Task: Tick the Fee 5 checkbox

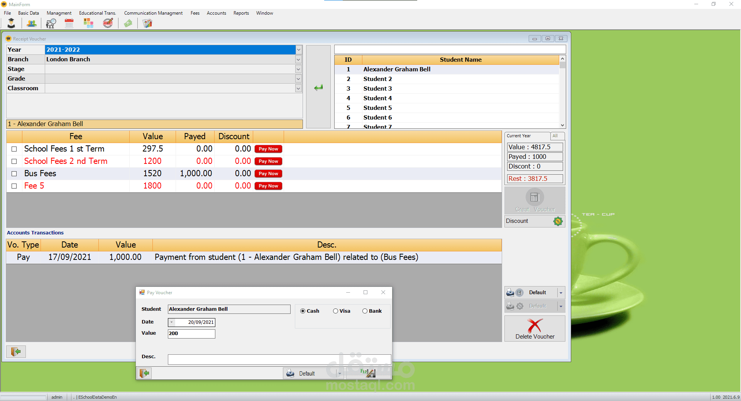Action: point(14,186)
